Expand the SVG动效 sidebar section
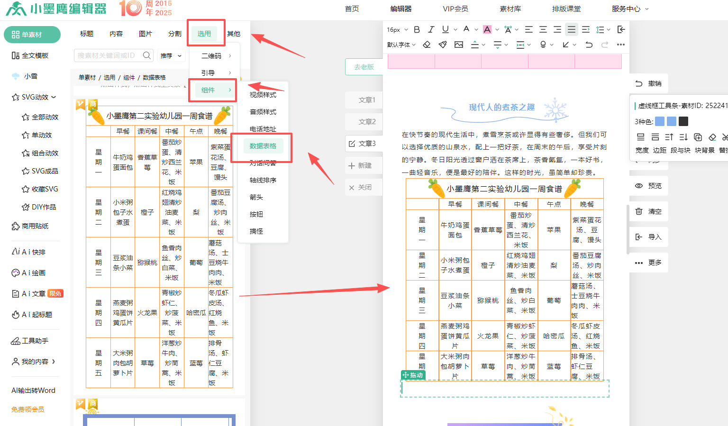Image resolution: width=728 pixels, height=426 pixels. [35, 97]
